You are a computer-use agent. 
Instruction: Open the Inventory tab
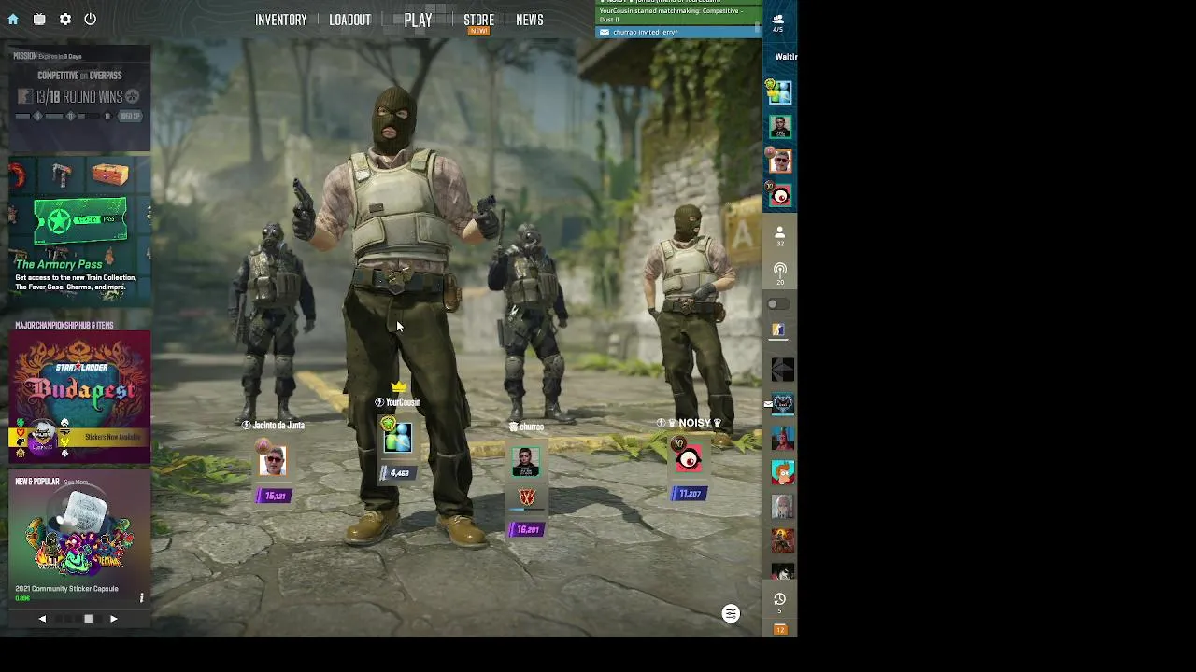click(x=281, y=20)
